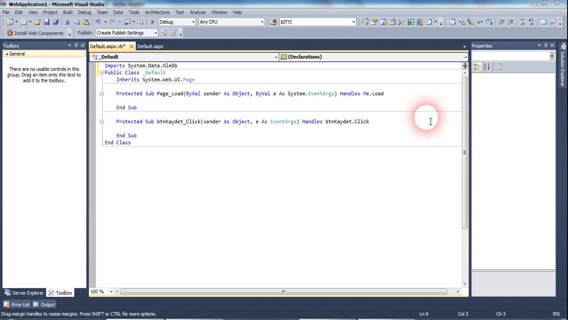Toggle auto-hide pin on Properties panel
This screenshot has height=320, width=568.
tap(546, 45)
